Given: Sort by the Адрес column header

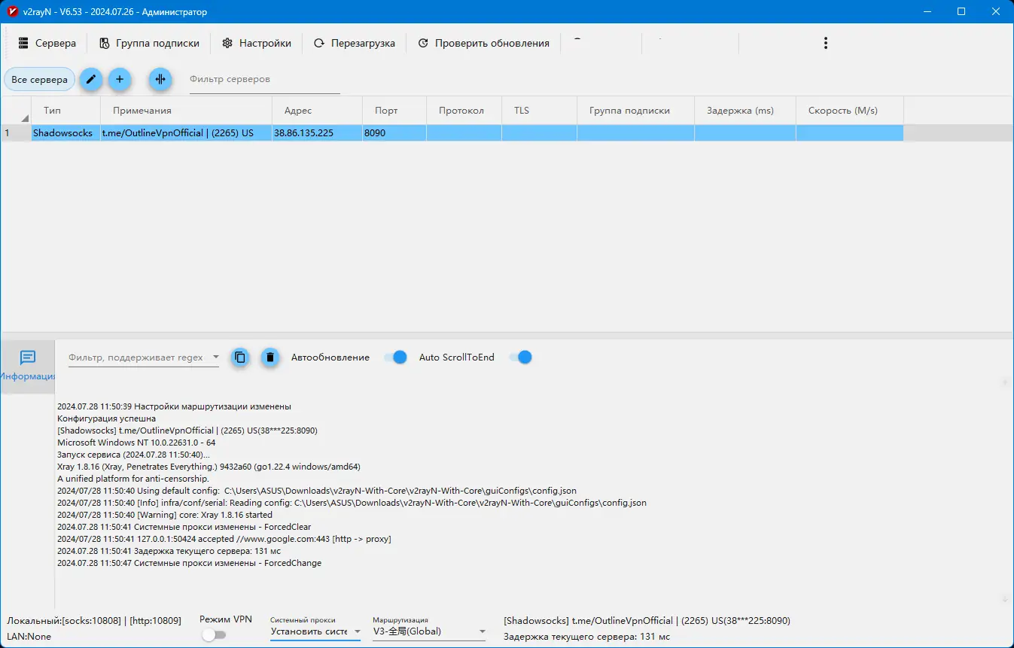Looking at the screenshot, I should click(x=318, y=111).
